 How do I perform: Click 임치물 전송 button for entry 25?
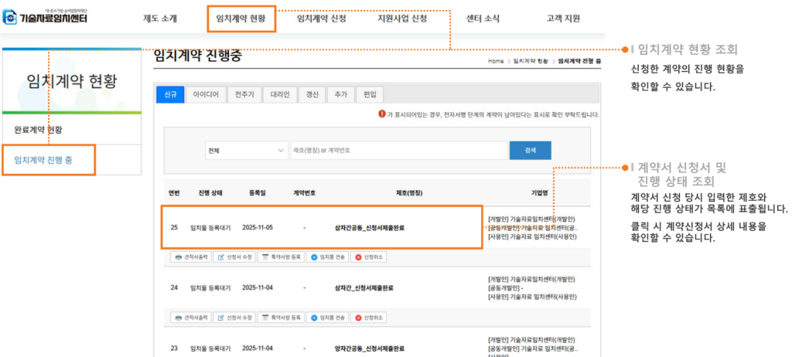(x=327, y=257)
